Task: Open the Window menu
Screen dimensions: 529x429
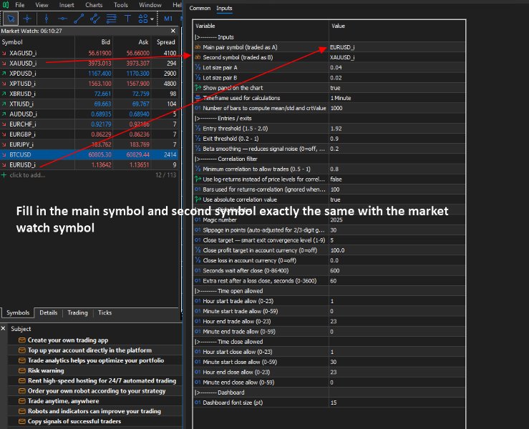Action: pyautogui.click(x=150, y=5)
